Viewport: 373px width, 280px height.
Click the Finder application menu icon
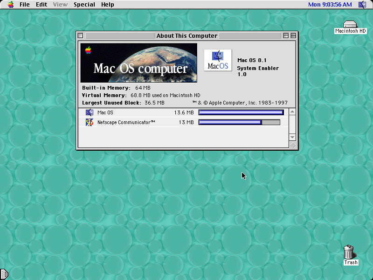click(362, 4)
